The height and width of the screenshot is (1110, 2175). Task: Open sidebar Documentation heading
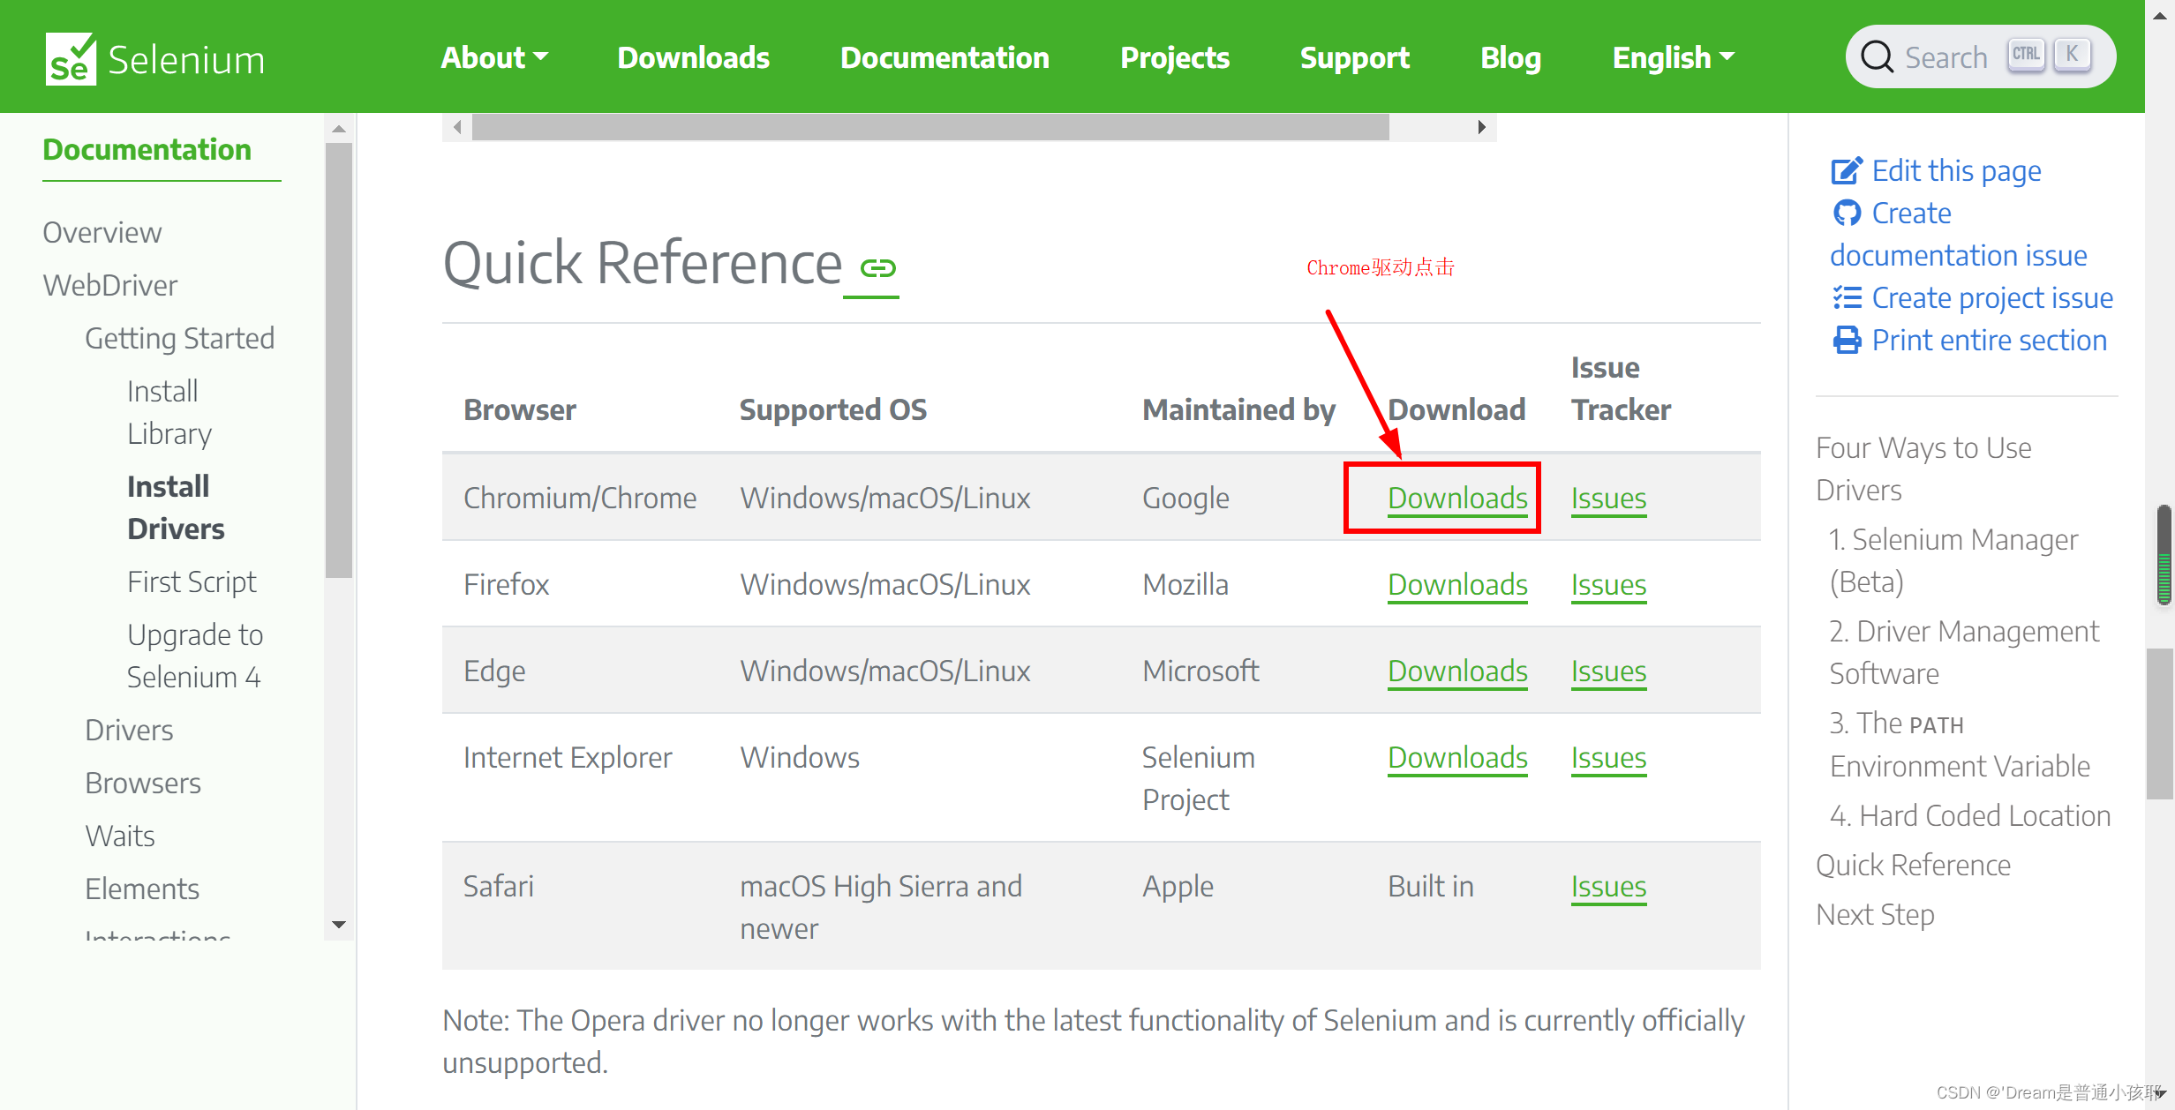pos(147,149)
